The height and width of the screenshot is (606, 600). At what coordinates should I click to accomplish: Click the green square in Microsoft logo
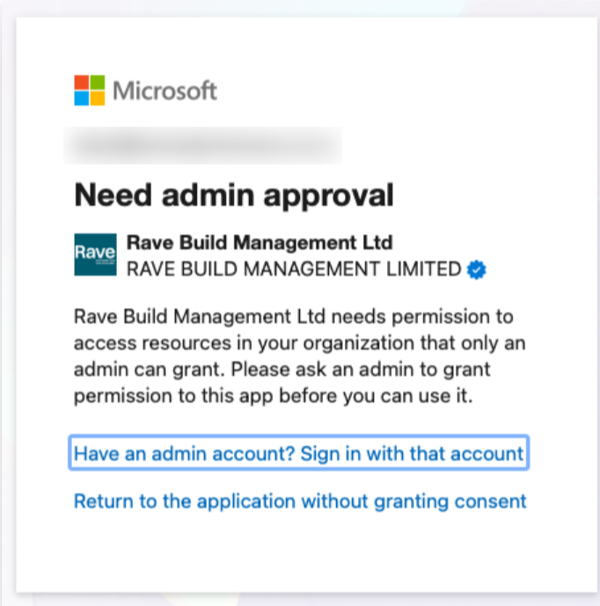click(x=98, y=83)
